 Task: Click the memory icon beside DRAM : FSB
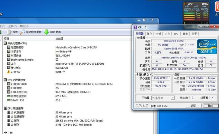tap(9, 100)
